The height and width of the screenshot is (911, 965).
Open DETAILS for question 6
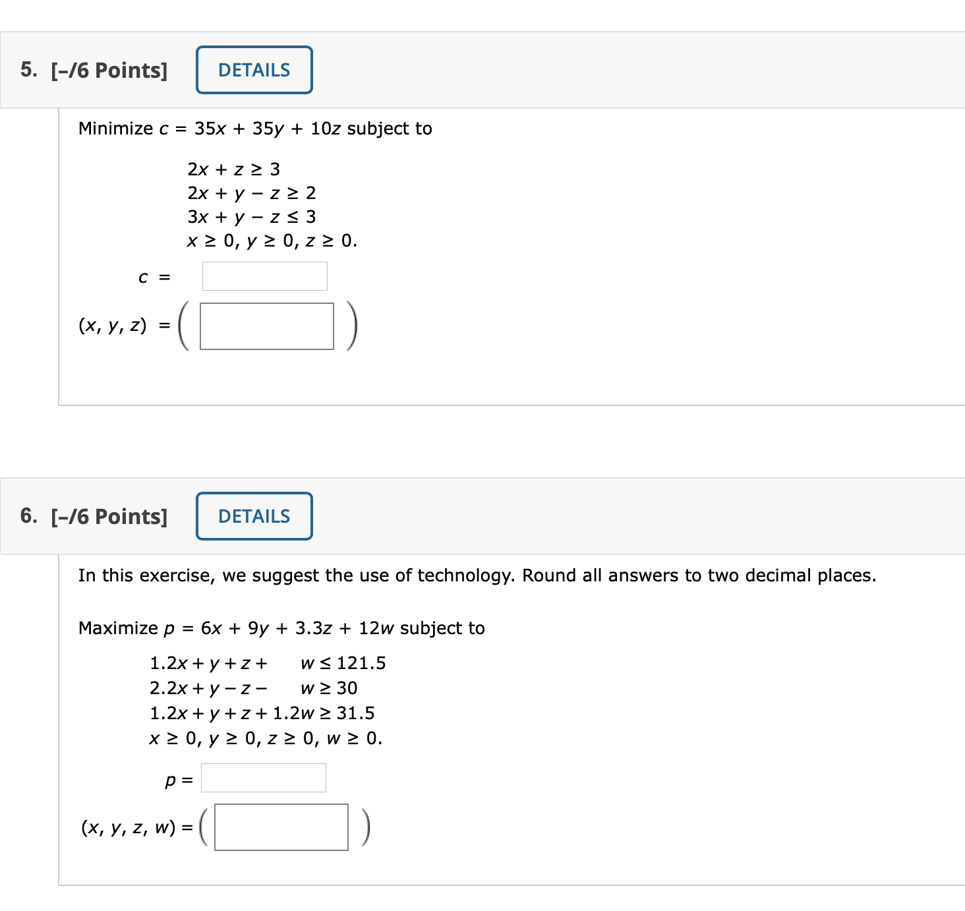pos(254,516)
